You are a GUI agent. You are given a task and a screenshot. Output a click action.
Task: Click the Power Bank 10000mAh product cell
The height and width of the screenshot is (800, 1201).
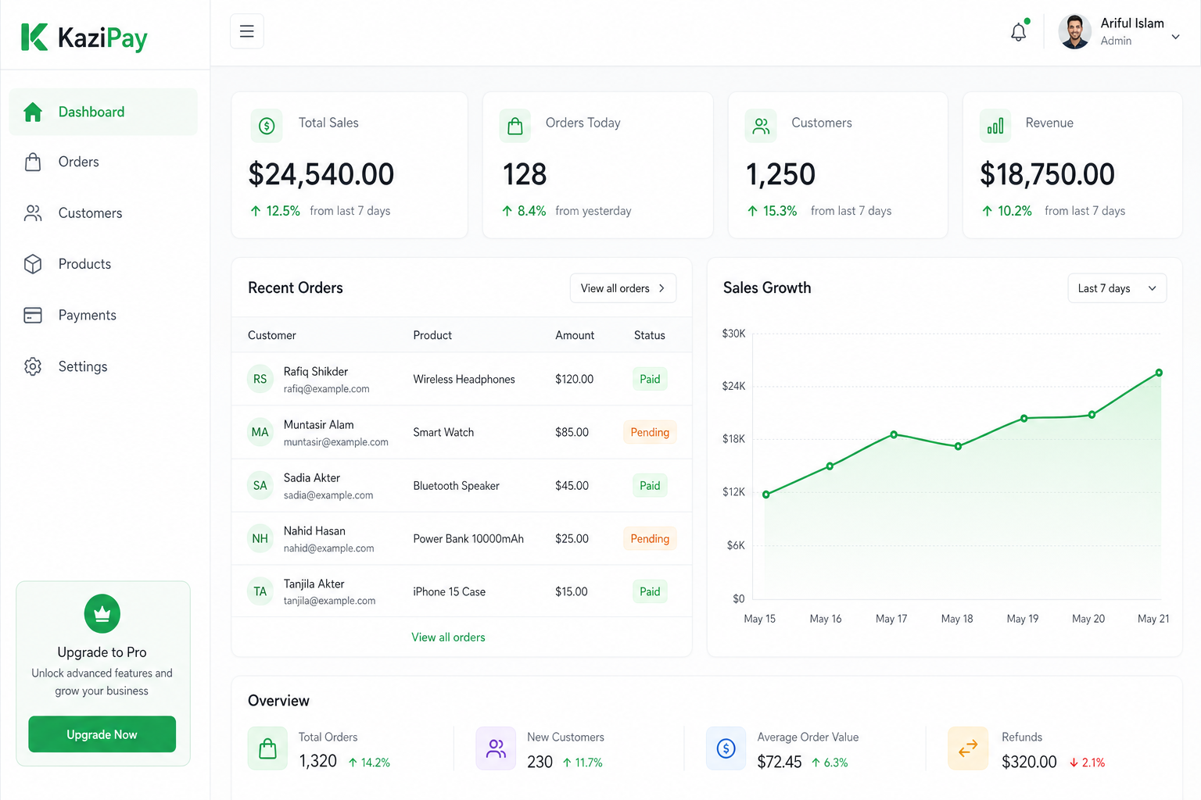[x=468, y=538]
